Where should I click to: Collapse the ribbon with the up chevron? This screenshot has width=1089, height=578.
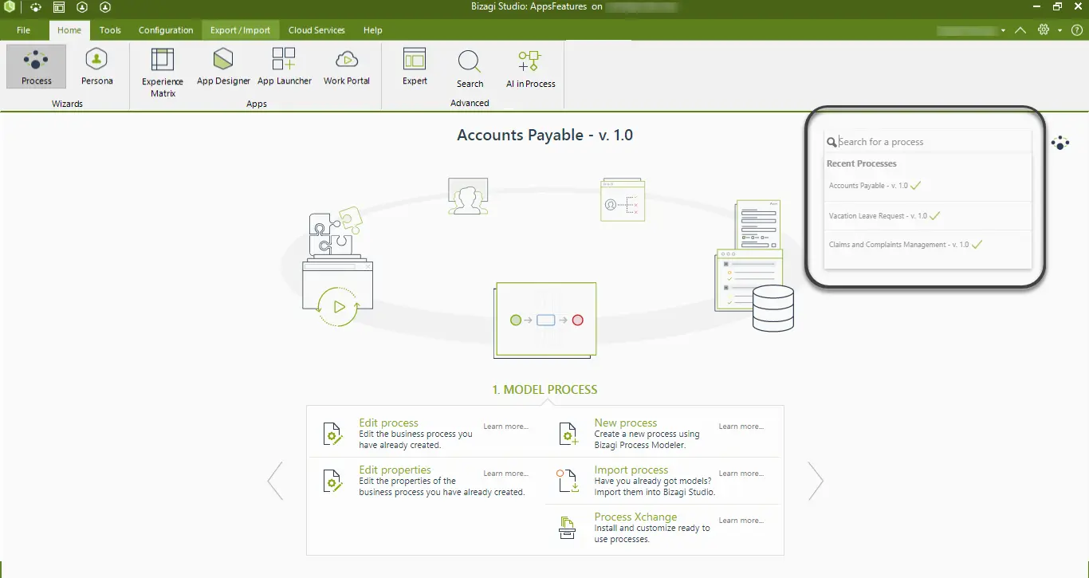coord(1020,30)
